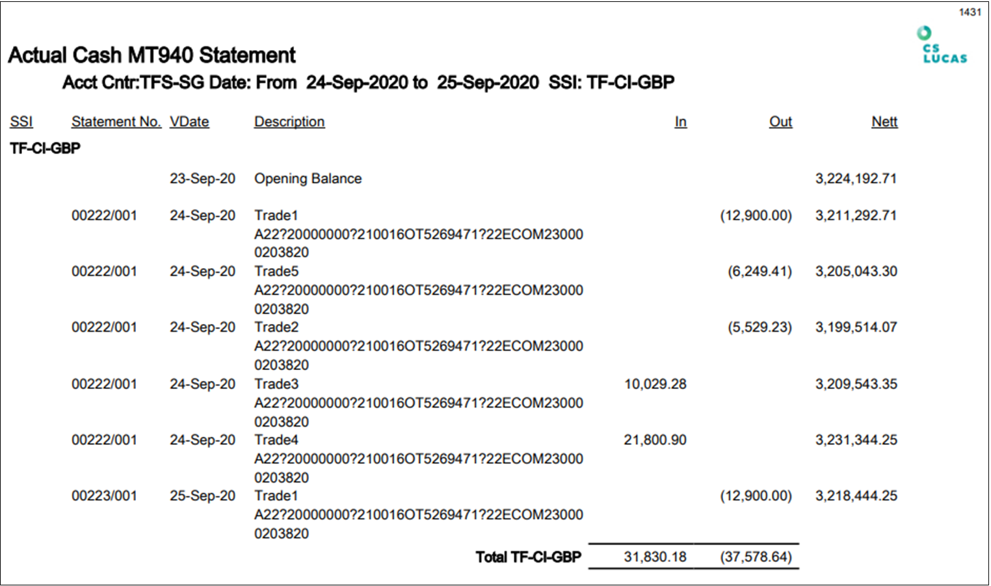Click the Description column header
991x586 pixels.
pyautogui.click(x=289, y=122)
